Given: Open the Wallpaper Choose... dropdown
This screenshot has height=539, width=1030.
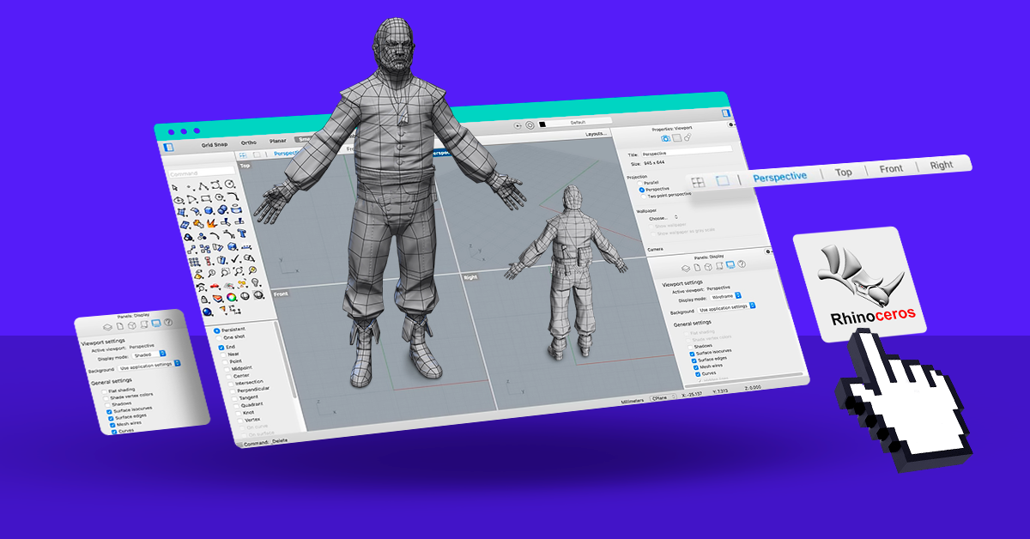Looking at the screenshot, I should (x=663, y=218).
